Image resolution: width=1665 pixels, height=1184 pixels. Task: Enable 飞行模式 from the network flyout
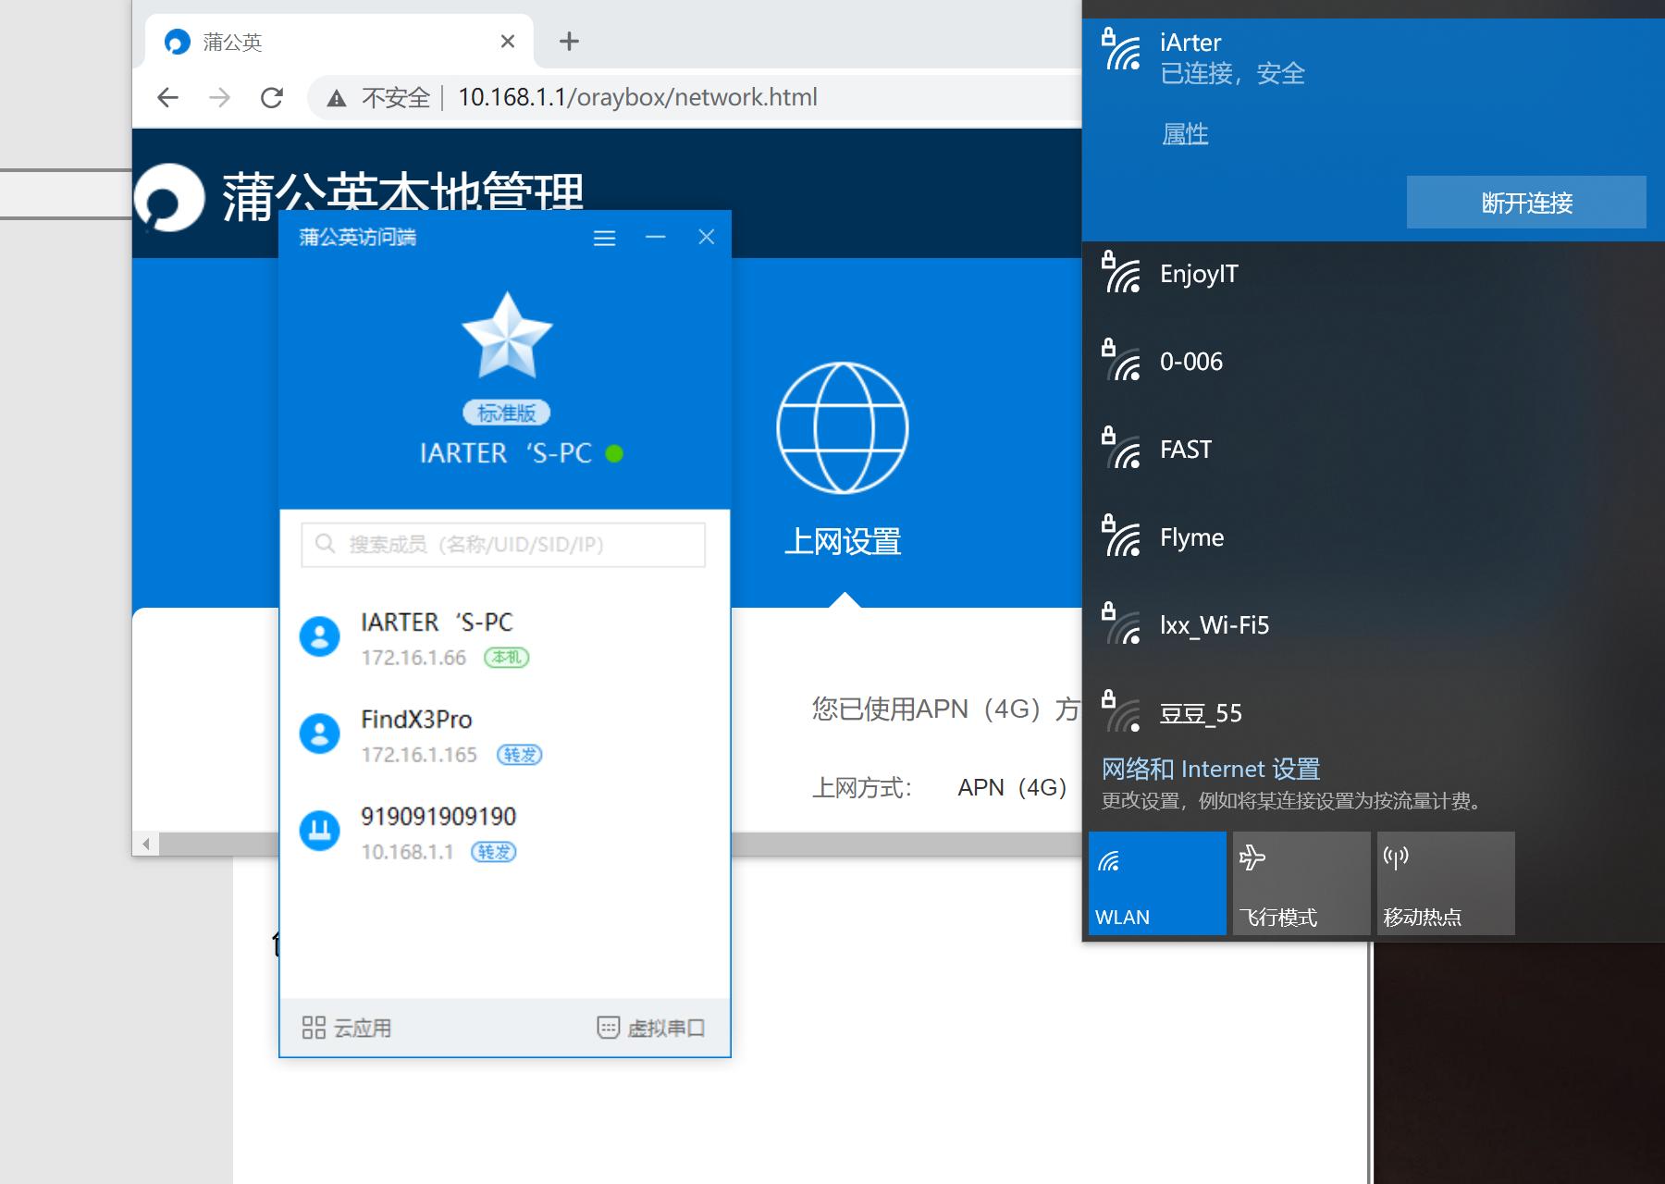(1300, 882)
